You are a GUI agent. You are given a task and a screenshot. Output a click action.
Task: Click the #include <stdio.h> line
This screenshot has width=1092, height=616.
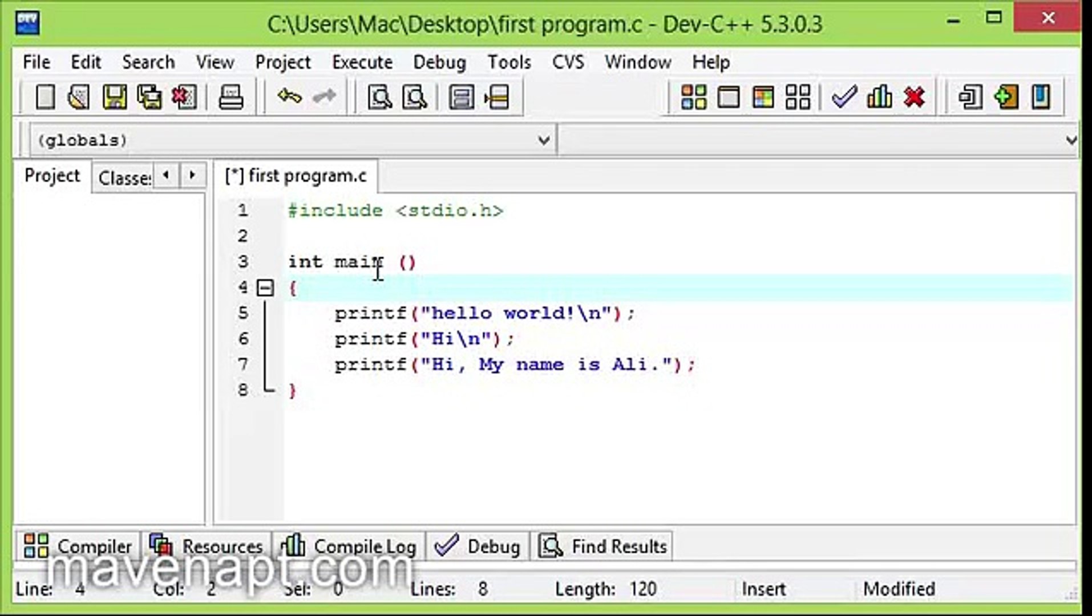(395, 210)
